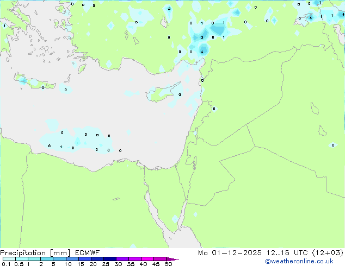Click the legend scale label "25"

click(106, 264)
